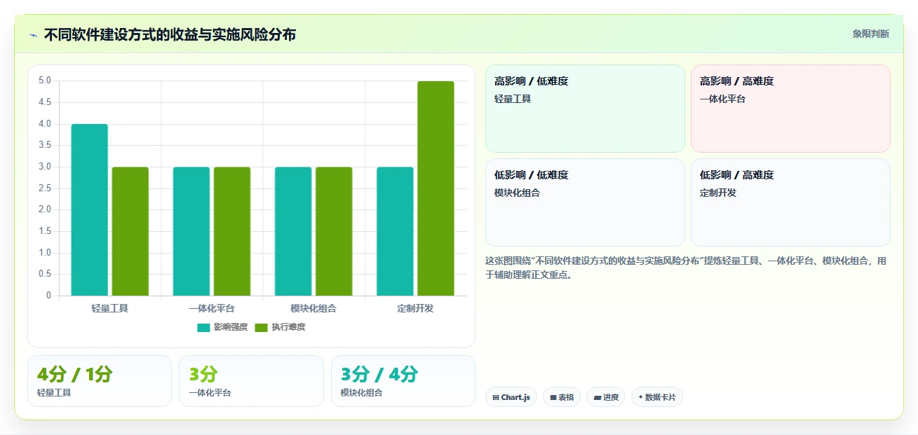Select the teal 影响强度 bar for 模块化组合

[293, 231]
